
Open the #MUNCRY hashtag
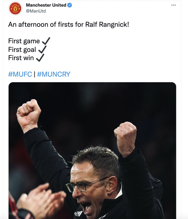coord(53,74)
